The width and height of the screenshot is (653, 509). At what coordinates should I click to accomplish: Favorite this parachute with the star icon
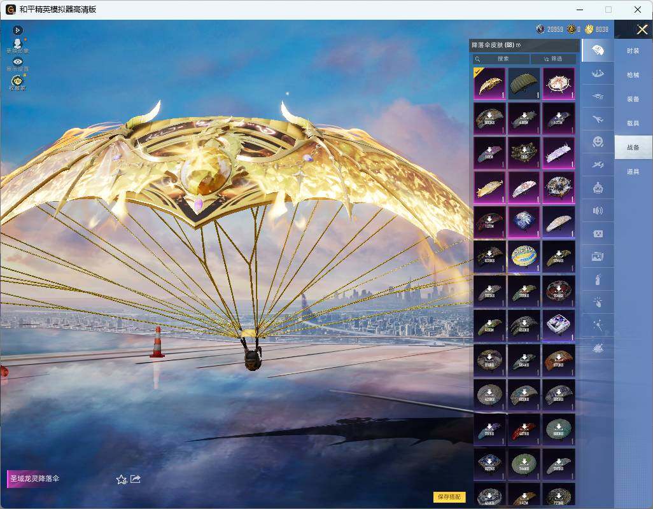tap(121, 480)
